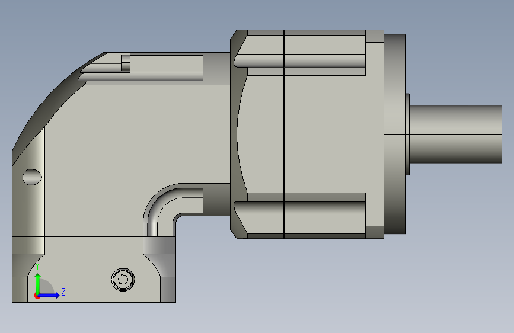The height and width of the screenshot is (333, 514).
Task: Click the blue Z axis arrow of the triad
Action: tap(49, 295)
